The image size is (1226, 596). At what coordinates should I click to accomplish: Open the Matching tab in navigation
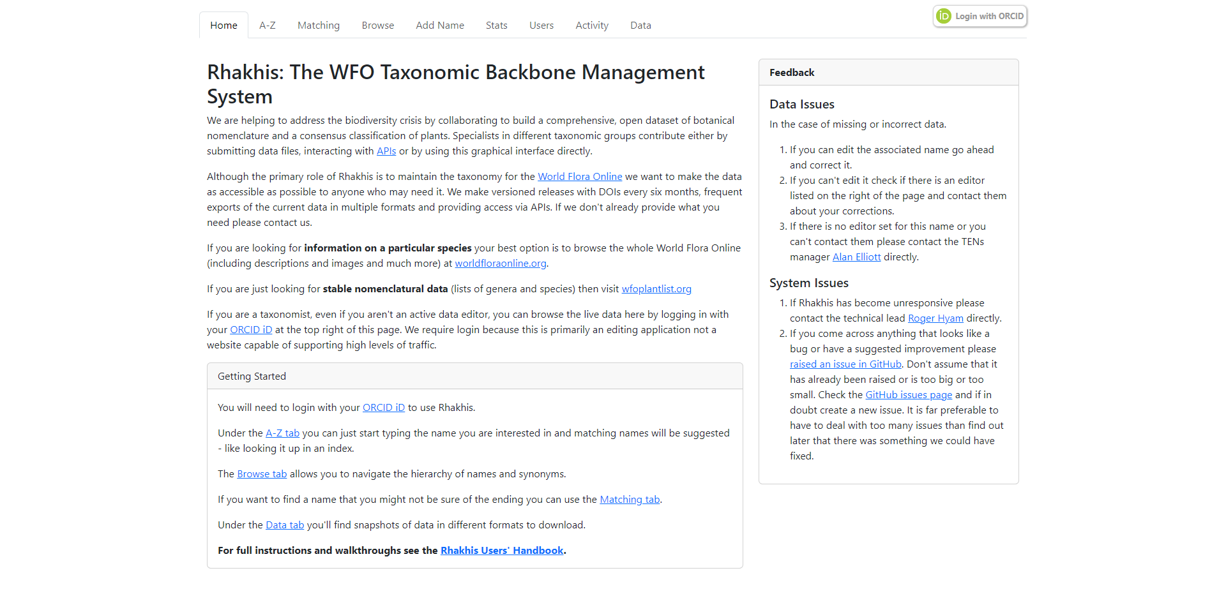pos(318,26)
